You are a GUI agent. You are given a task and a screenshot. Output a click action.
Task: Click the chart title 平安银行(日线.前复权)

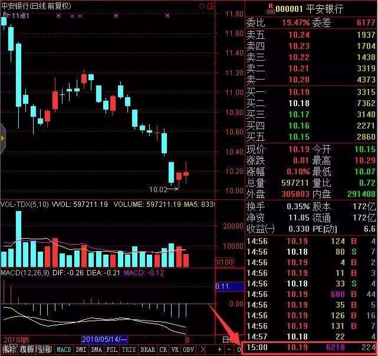pyautogui.click(x=36, y=6)
